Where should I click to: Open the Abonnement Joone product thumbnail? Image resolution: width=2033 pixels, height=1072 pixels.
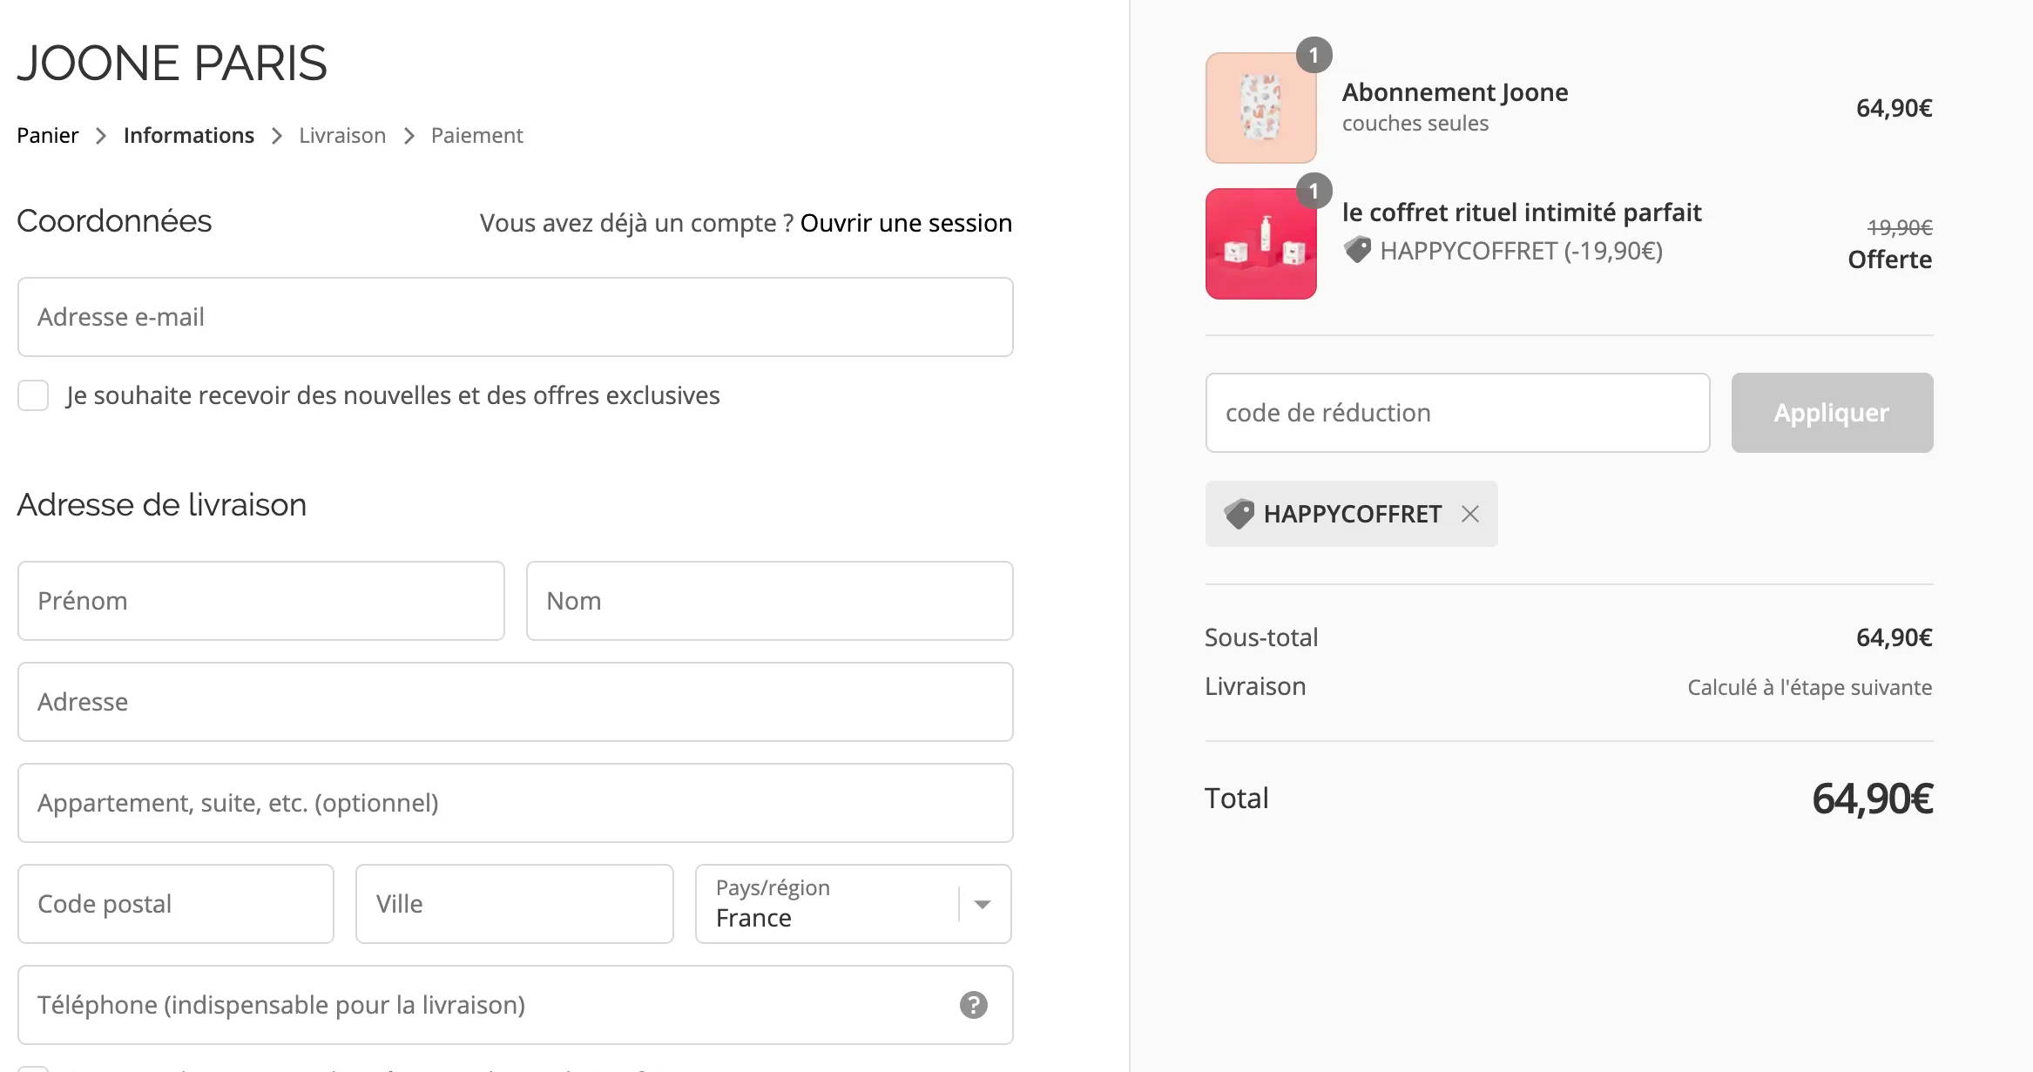1260,108
